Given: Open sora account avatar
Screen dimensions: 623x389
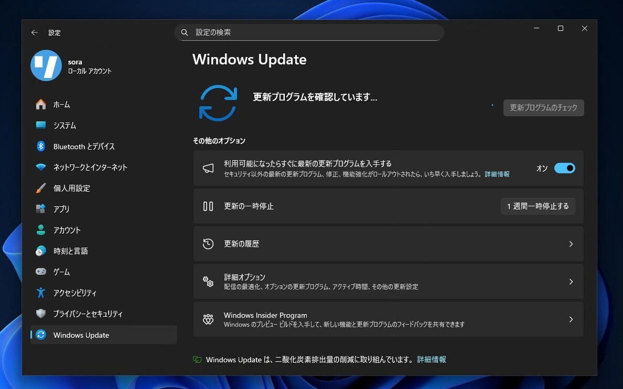Looking at the screenshot, I should pyautogui.click(x=46, y=65).
